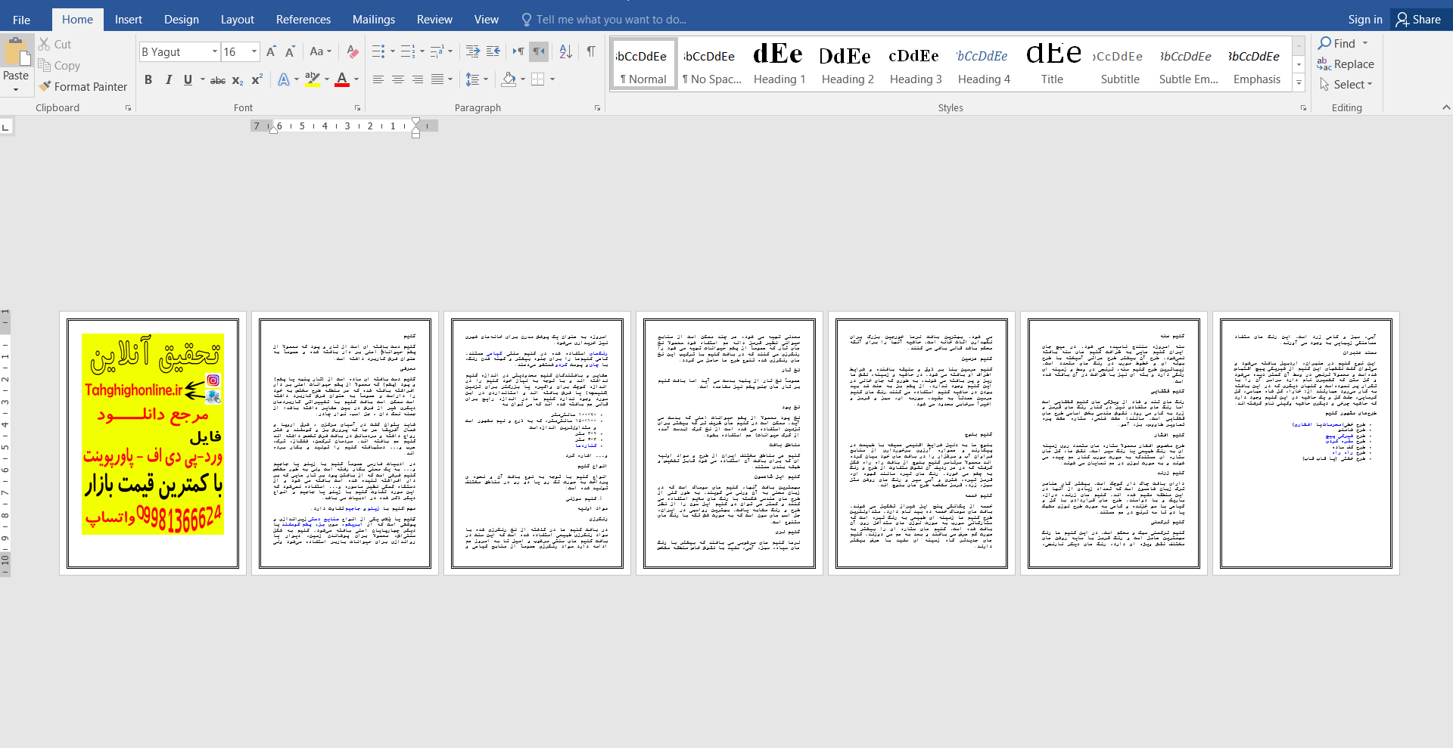Apply paragraph shading color
Screen dimensions: 1453x748
coord(509,79)
